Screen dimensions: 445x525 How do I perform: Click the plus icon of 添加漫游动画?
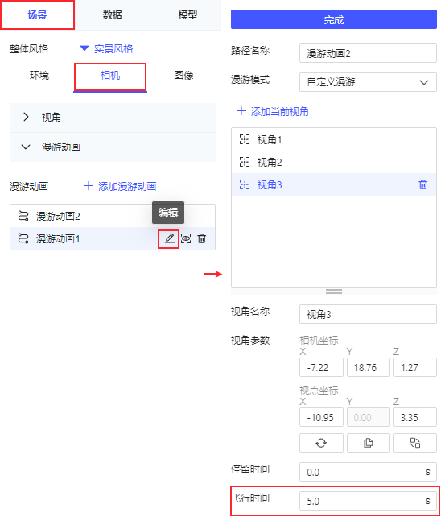89,186
